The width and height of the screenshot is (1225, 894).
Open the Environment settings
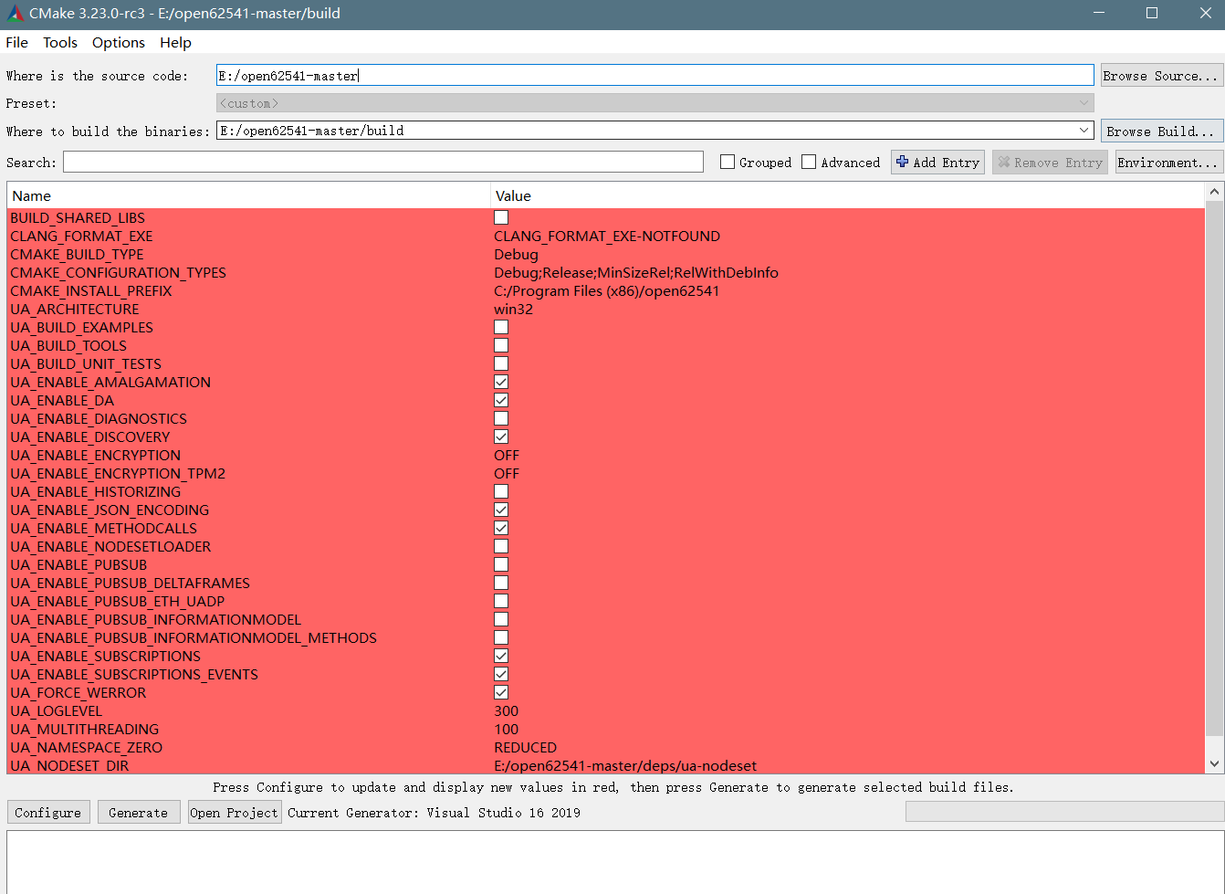click(1168, 163)
